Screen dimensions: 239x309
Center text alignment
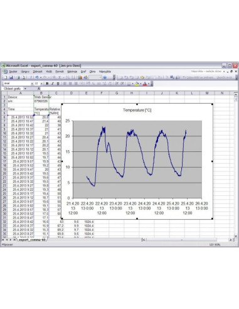pyautogui.click(x=70, y=84)
